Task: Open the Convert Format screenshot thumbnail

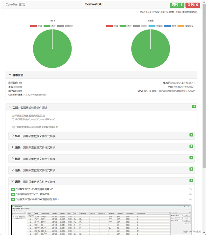Action: click(101, 219)
